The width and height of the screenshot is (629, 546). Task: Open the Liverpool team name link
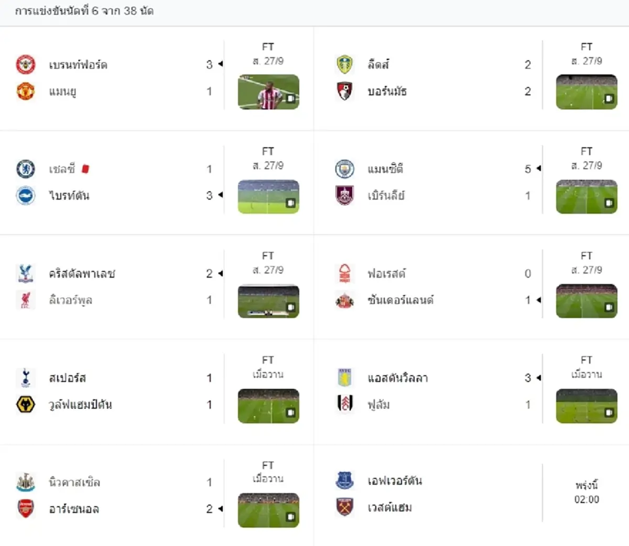click(x=71, y=300)
